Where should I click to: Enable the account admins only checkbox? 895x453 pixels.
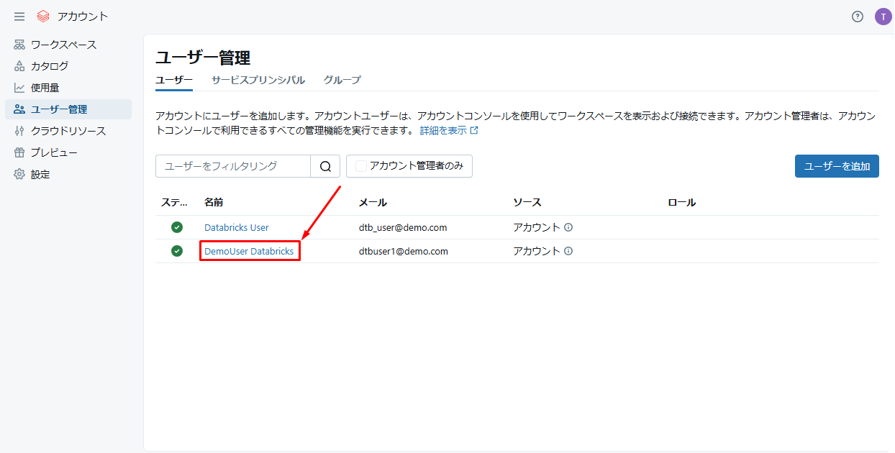point(361,166)
